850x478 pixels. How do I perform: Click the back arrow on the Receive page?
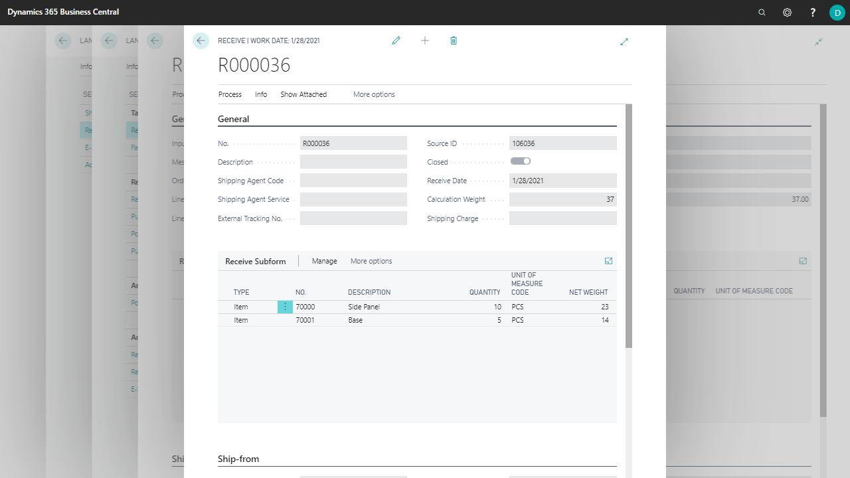point(201,40)
